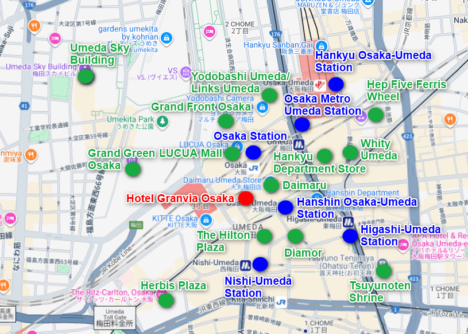The height and width of the screenshot is (334, 468).
Task: Click the green Daimaru marker dot
Action: click(271, 184)
